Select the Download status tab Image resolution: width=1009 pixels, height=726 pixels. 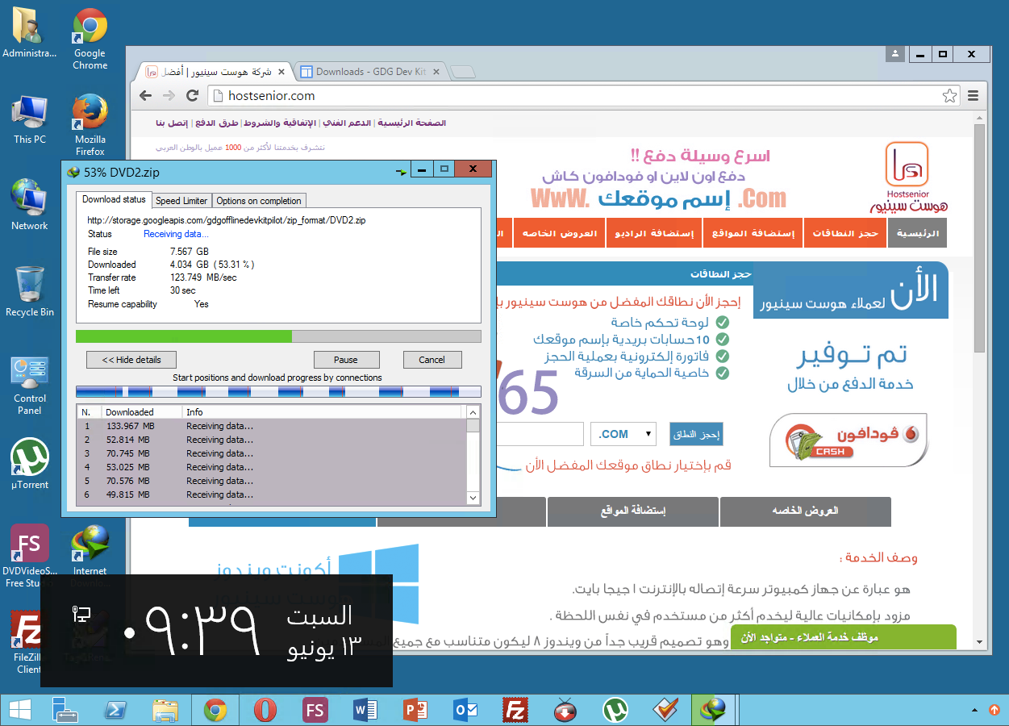tap(114, 199)
